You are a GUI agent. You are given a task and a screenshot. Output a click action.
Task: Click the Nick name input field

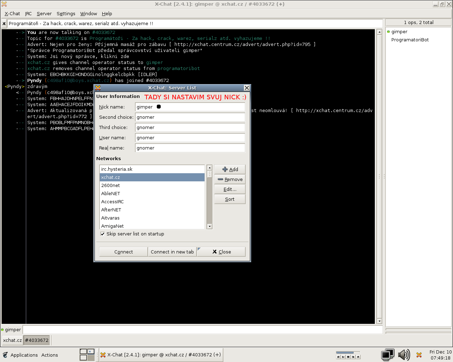point(190,107)
